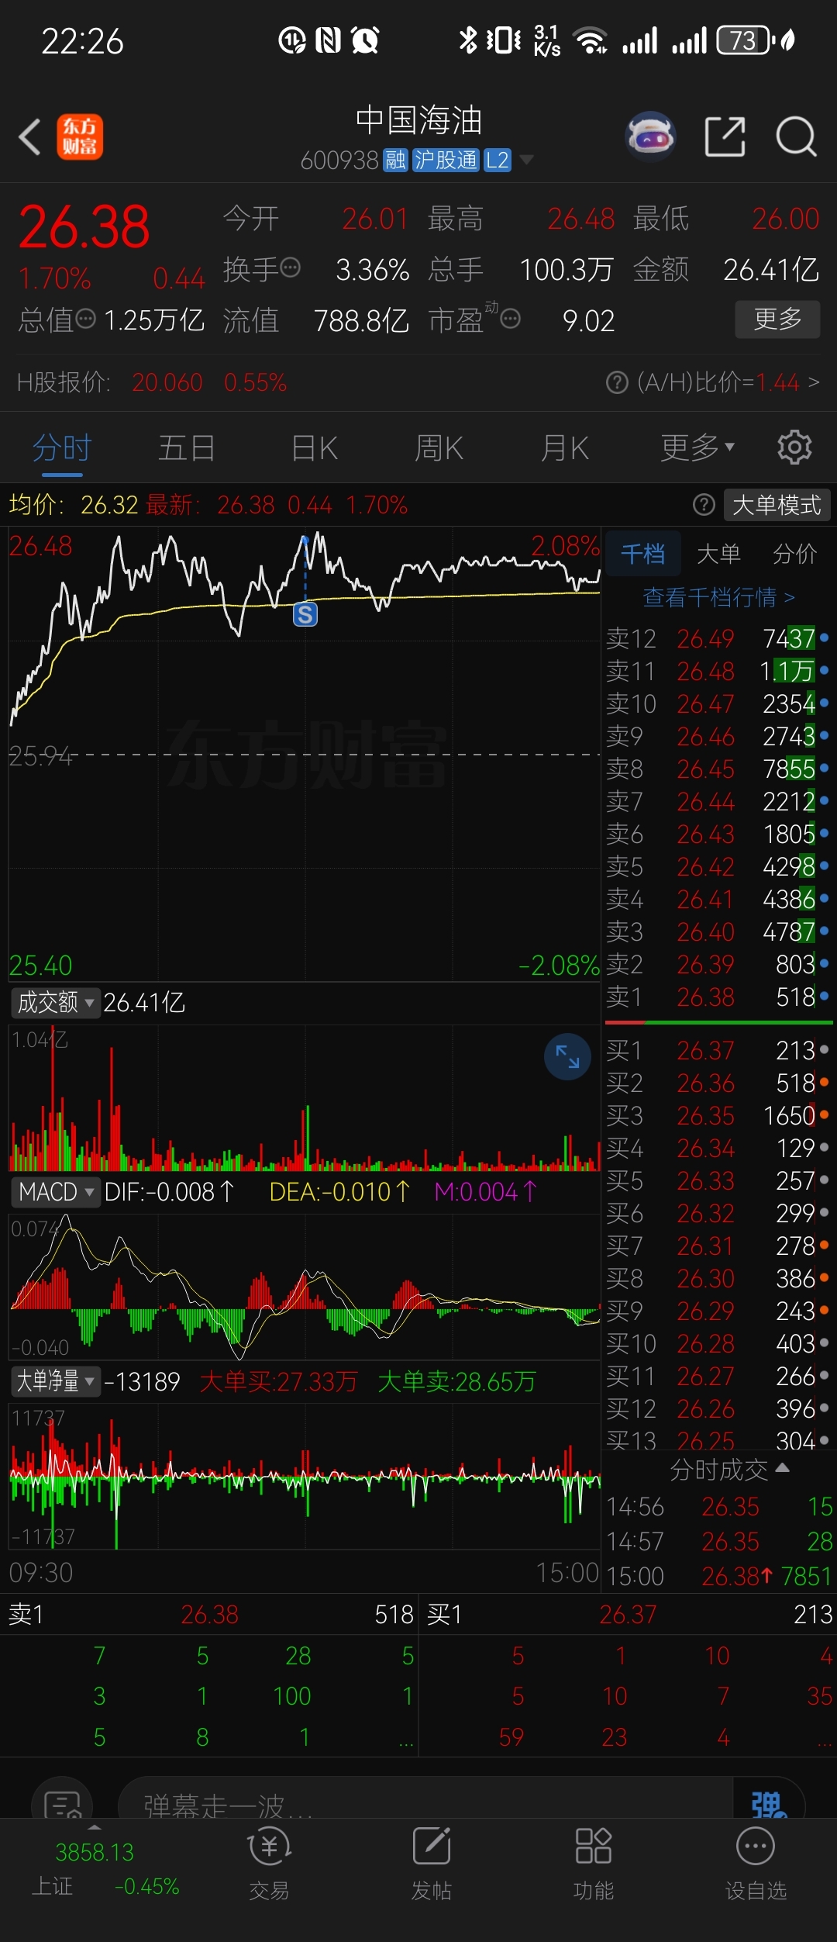Tap the 更多 button in quote panel
837x1942 pixels.
click(777, 319)
